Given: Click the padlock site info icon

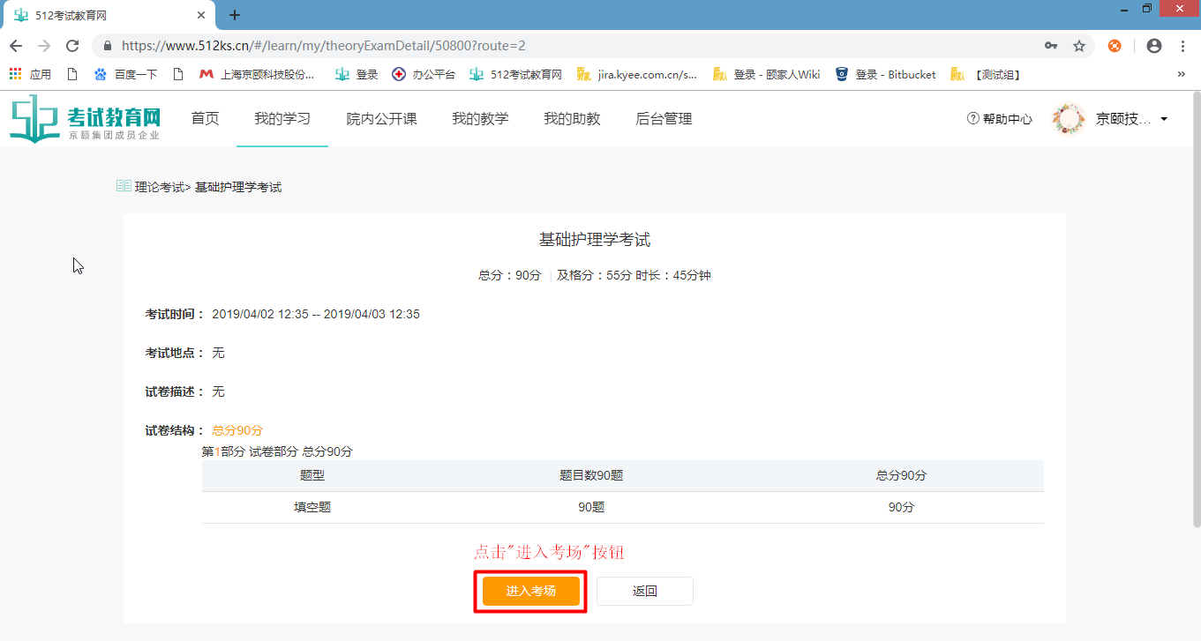Looking at the screenshot, I should pos(108,46).
